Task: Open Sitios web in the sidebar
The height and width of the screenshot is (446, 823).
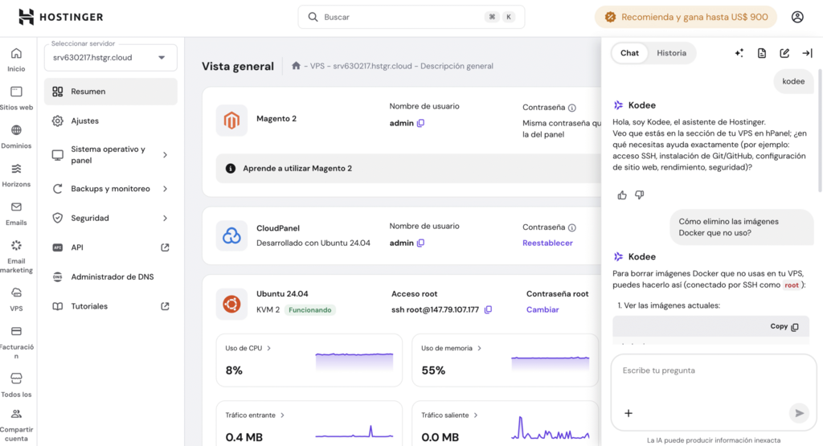Action: click(x=16, y=98)
